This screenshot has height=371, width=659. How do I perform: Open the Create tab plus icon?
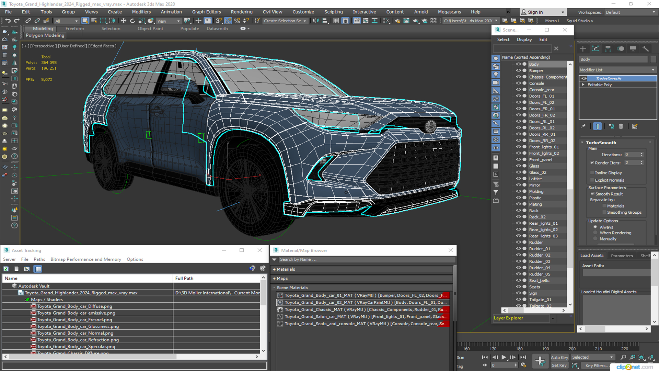point(583,49)
